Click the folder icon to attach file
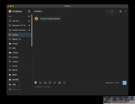 point(50,83)
